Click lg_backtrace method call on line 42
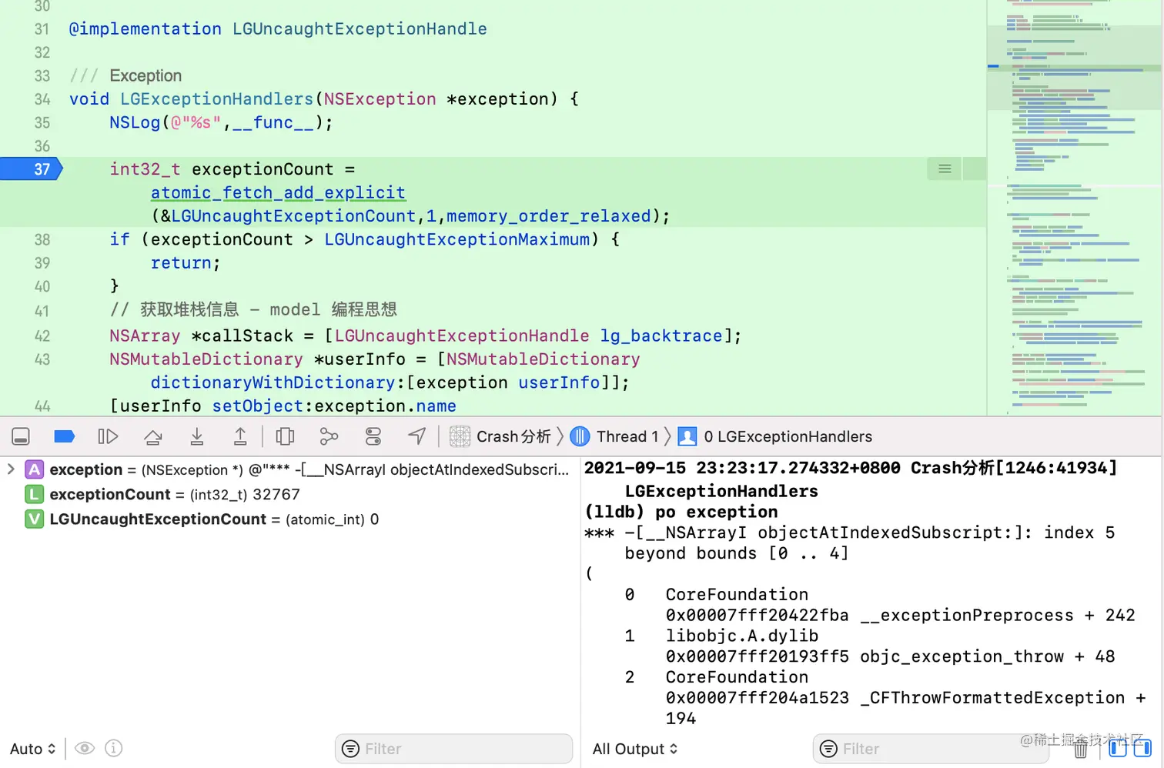This screenshot has height=768, width=1164. 661,336
